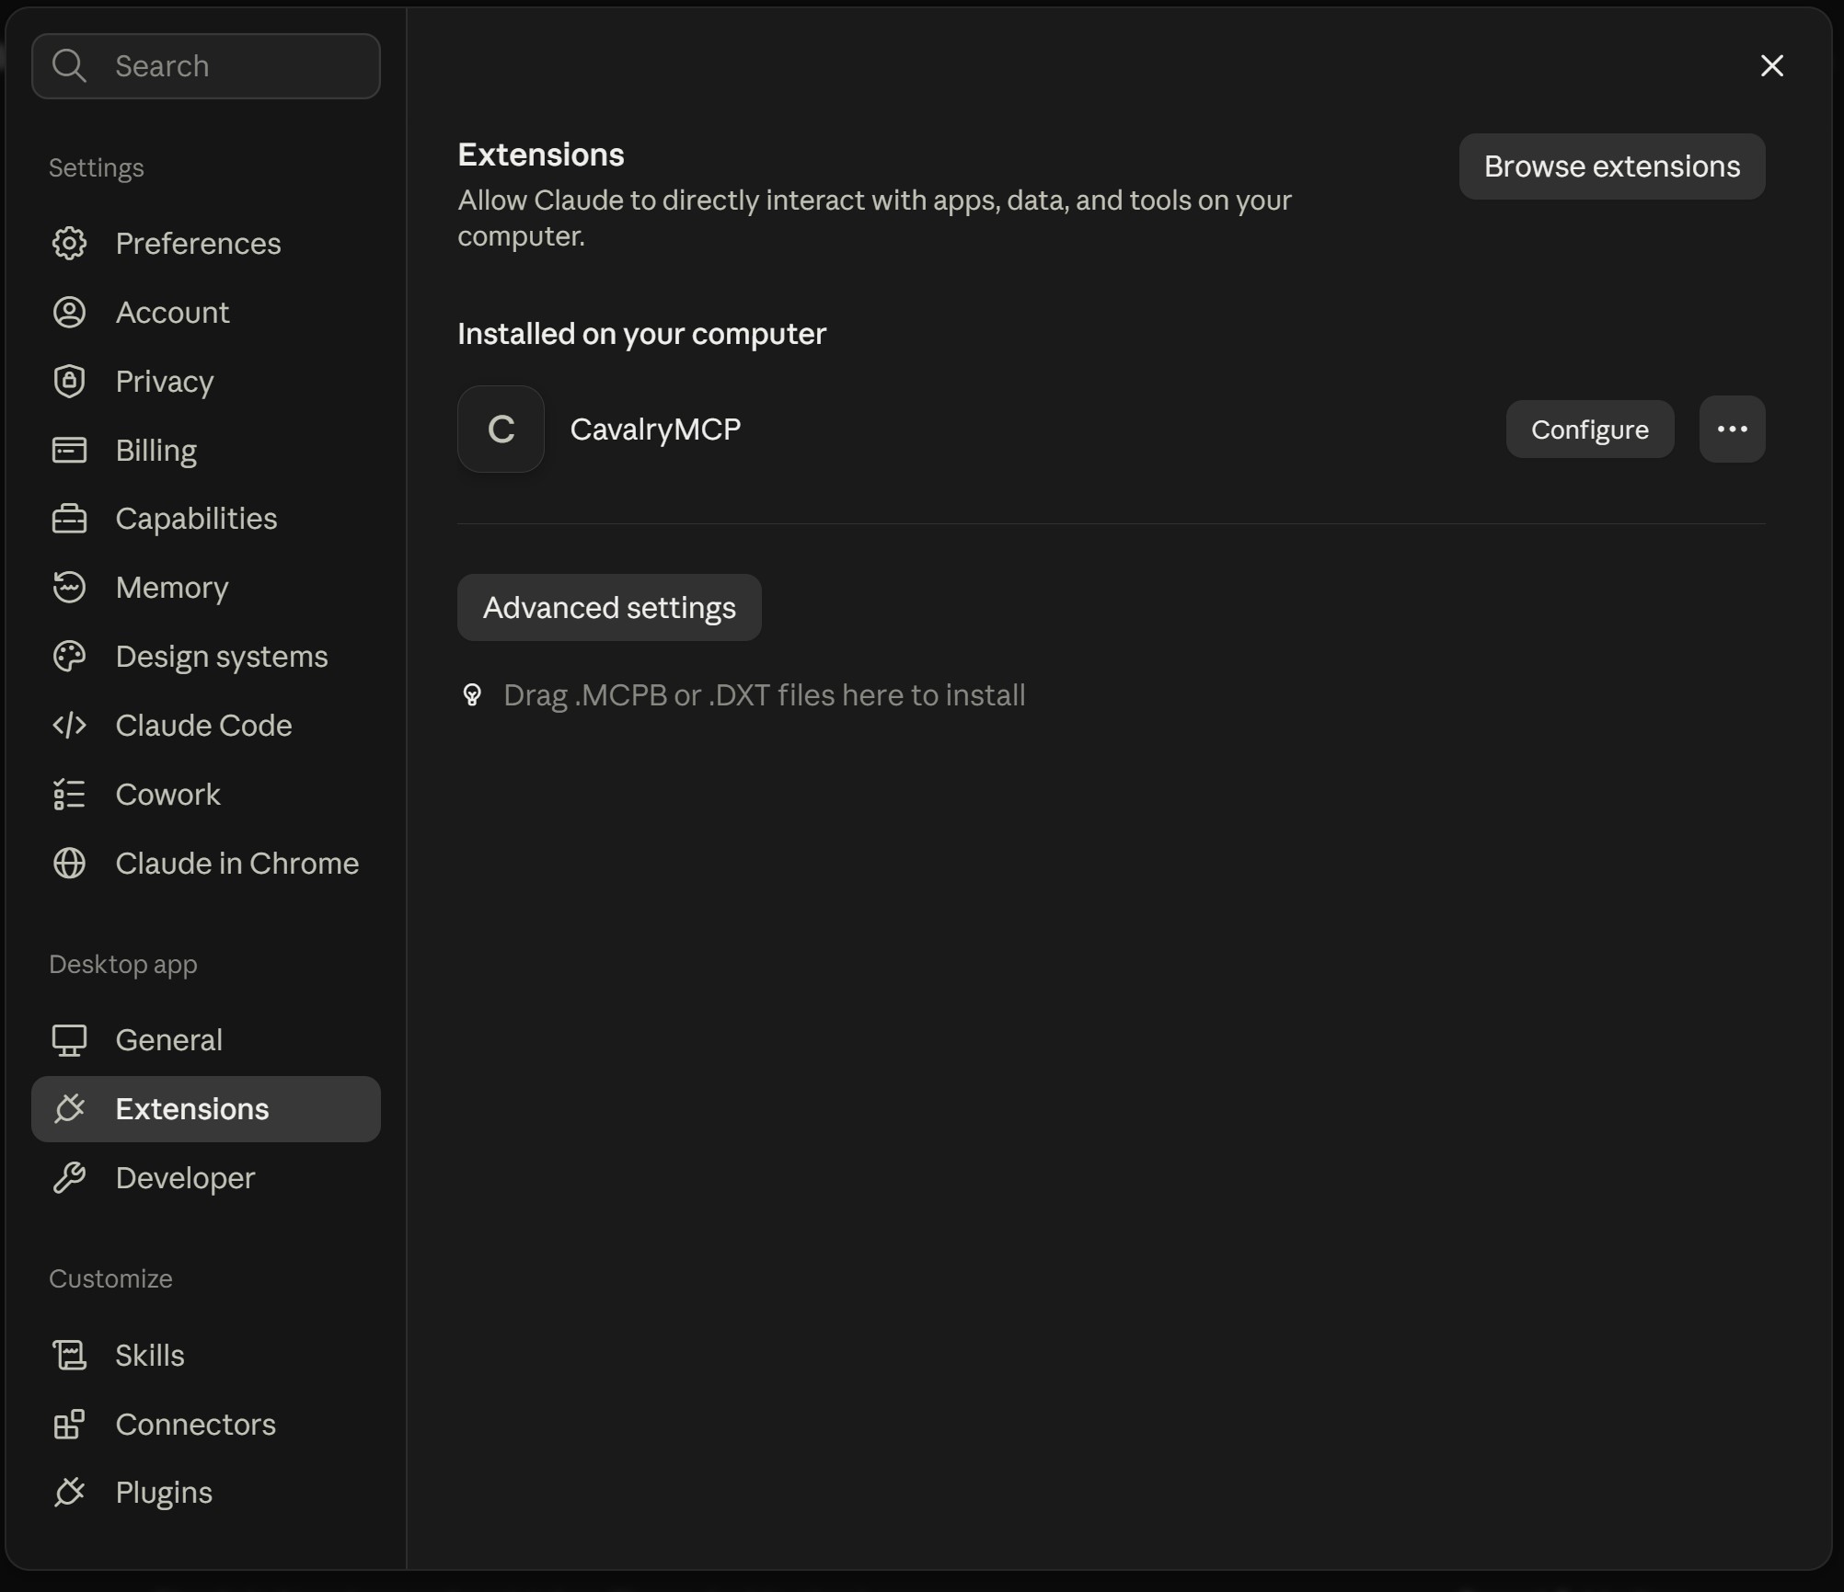Viewport: 1844px width, 1592px height.
Task: Select the Extensions sidebar item
Action: tap(206, 1109)
